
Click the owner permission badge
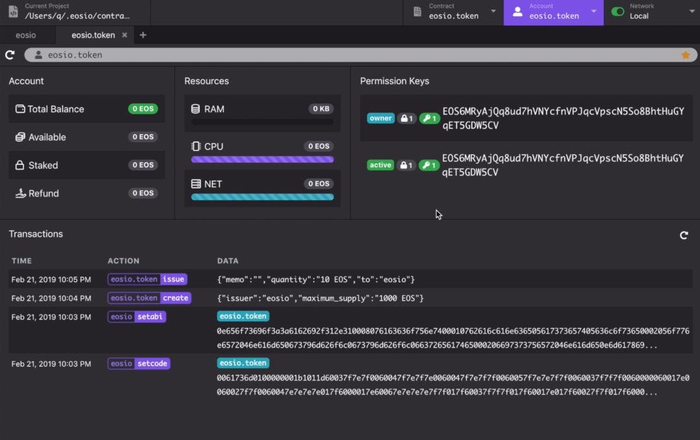[x=380, y=118]
